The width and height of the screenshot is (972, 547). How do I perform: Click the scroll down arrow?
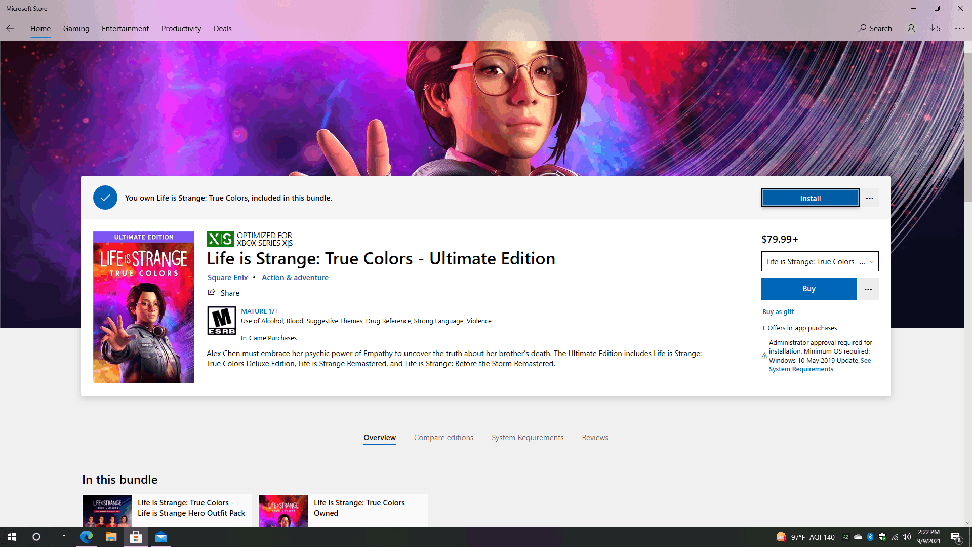point(967,523)
